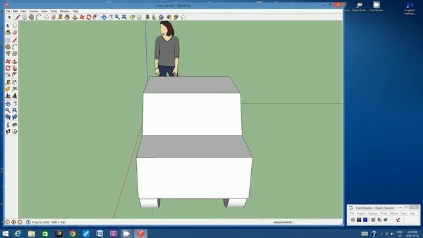Image resolution: width=423 pixels, height=238 pixels.
Task: Launch Internet Explorer from the taskbar
Action: click(18, 233)
